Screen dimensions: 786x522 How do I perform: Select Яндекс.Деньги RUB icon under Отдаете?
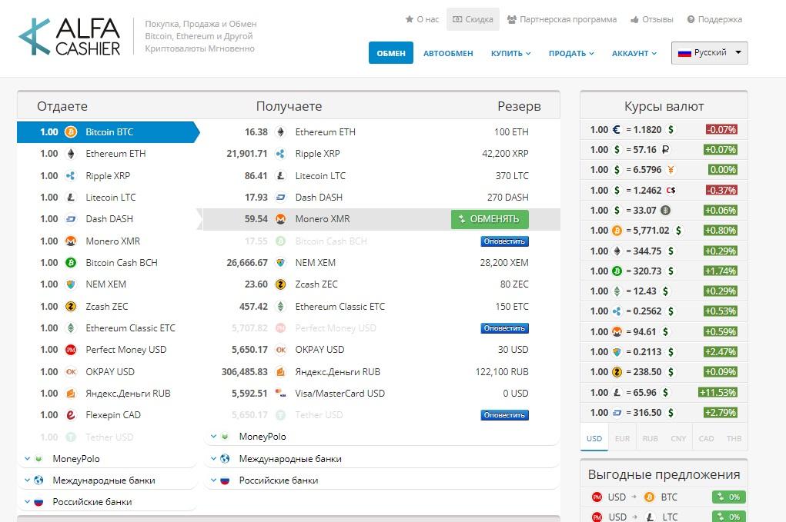pos(71,394)
